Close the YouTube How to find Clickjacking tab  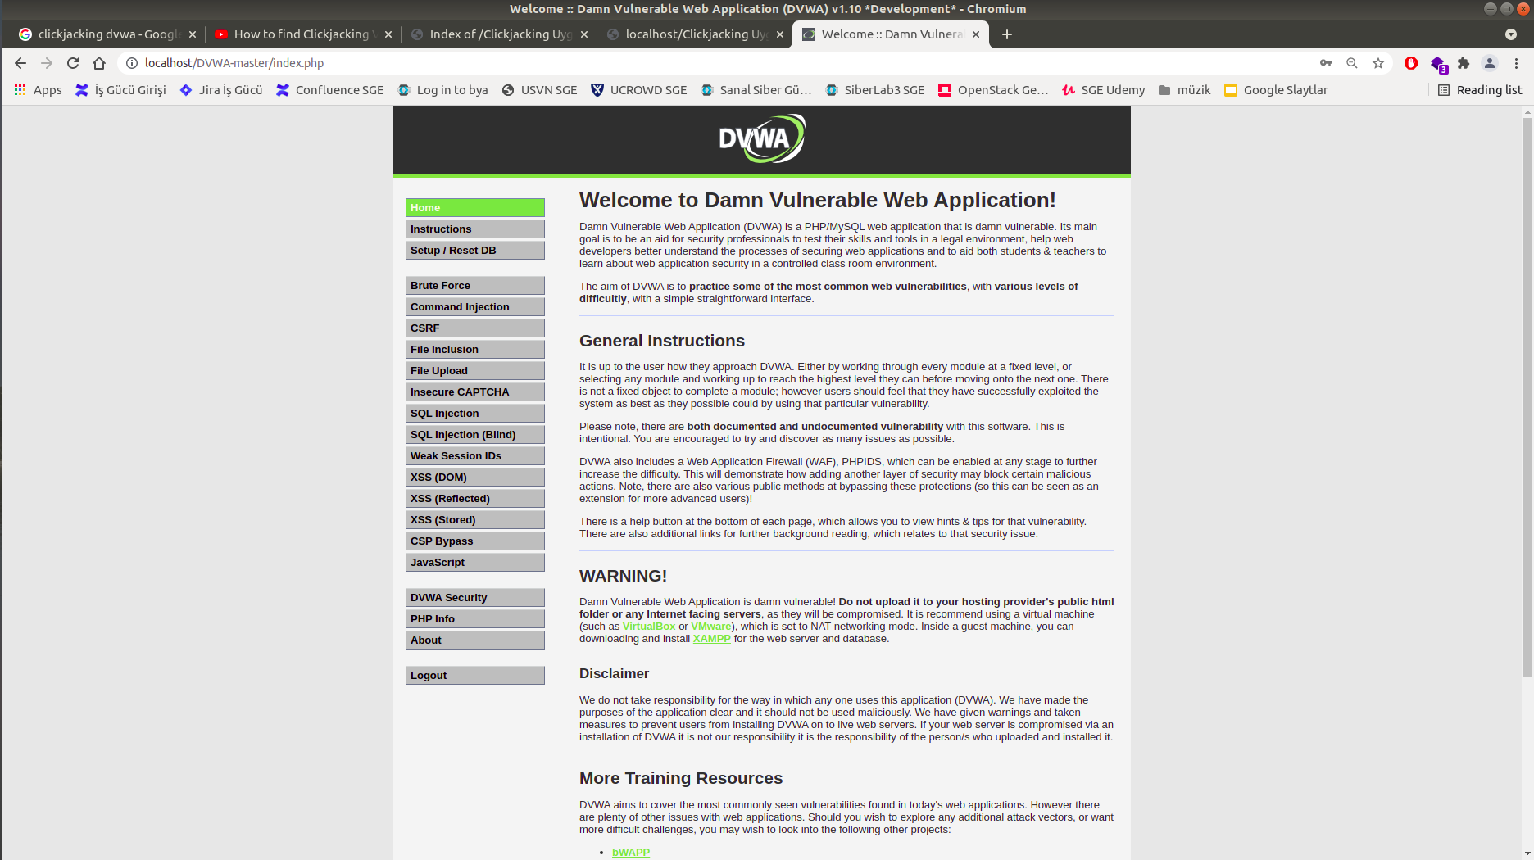(388, 34)
